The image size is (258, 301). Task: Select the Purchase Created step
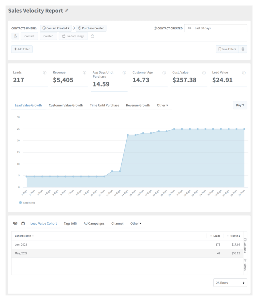tap(91, 28)
